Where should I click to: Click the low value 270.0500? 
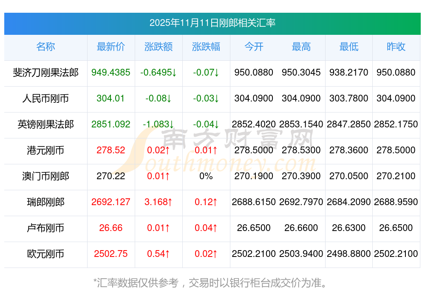pos(349,176)
